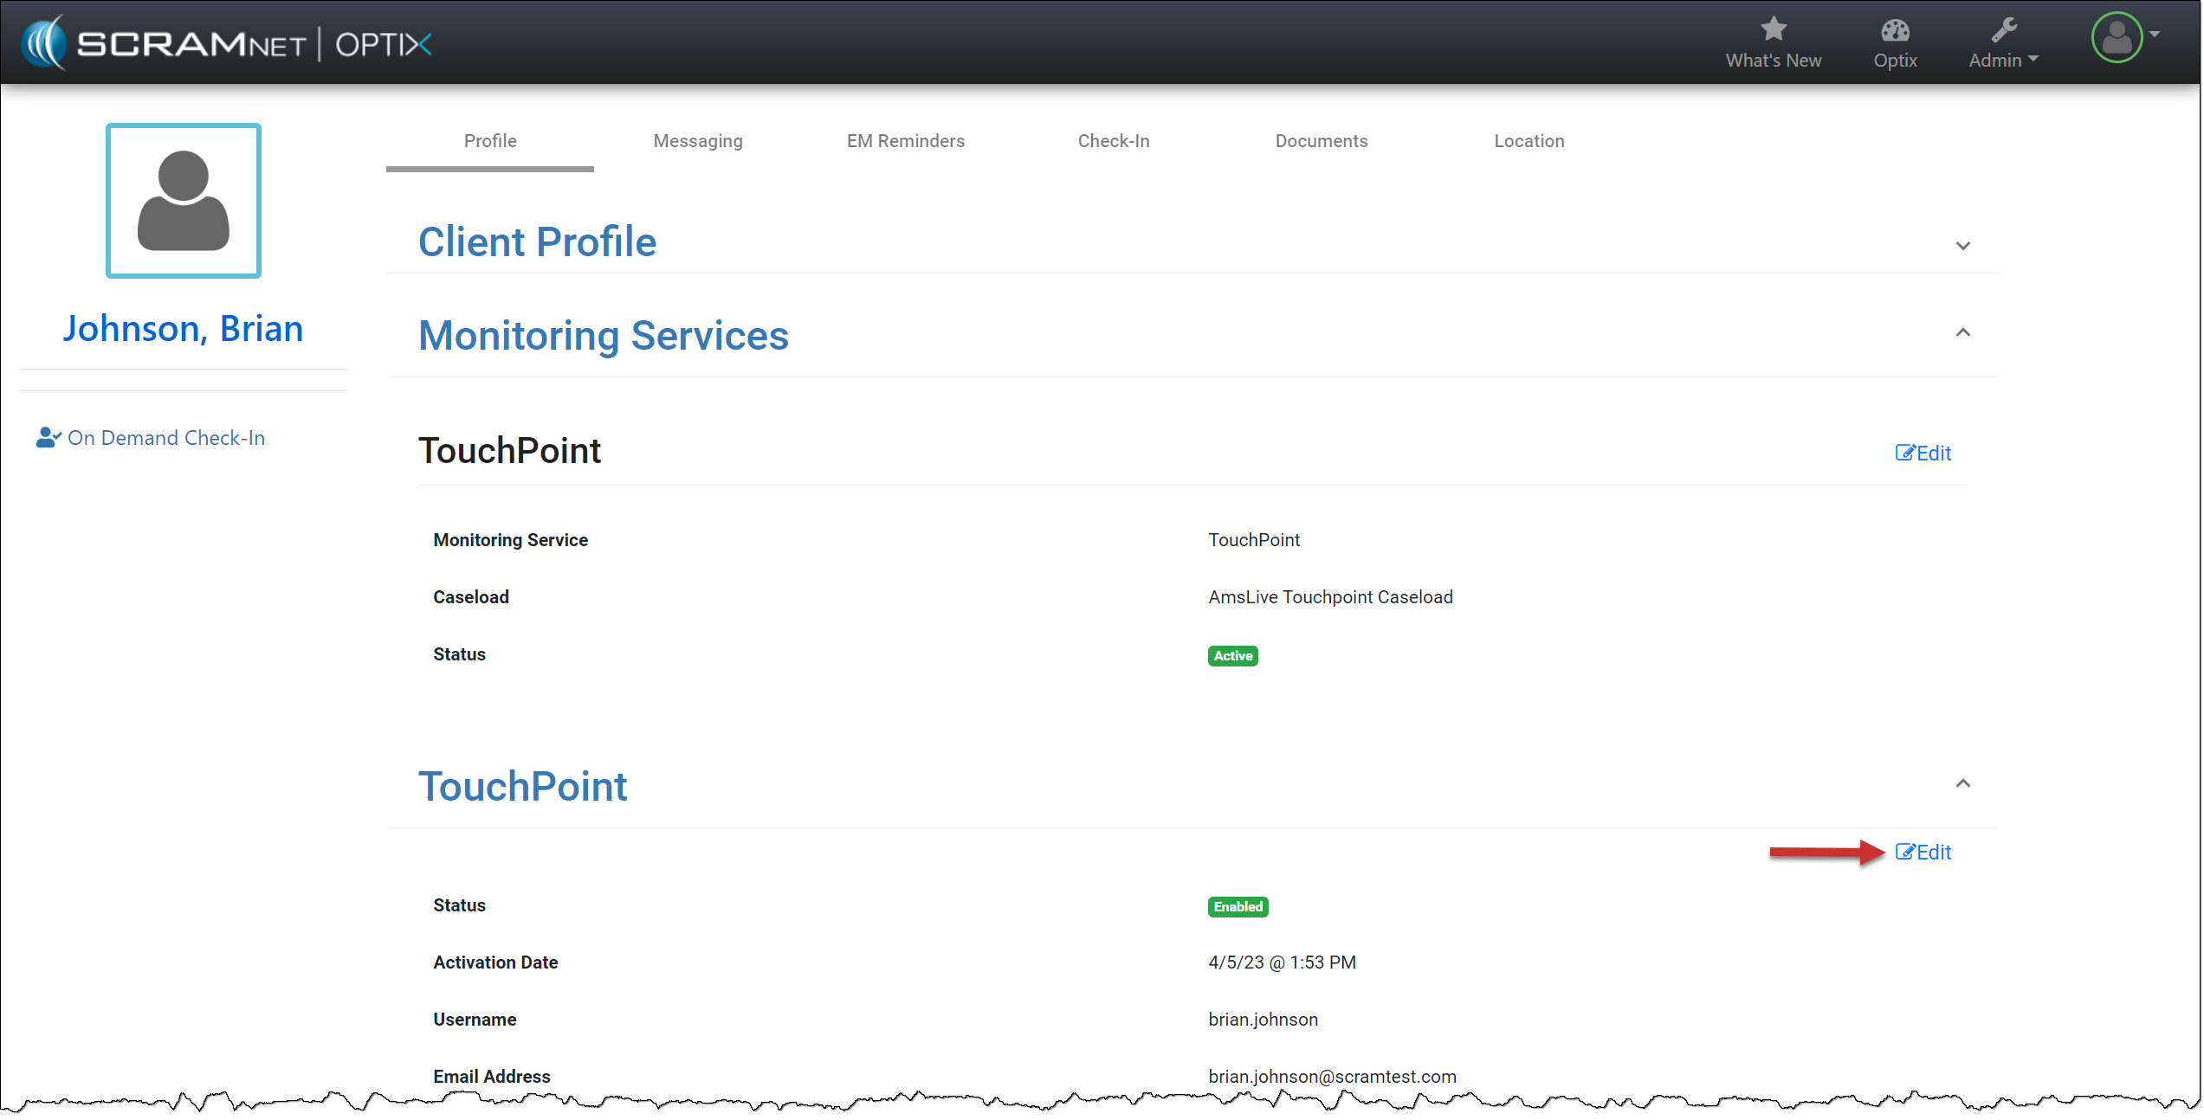This screenshot has width=2204, height=1120.
Task: Click Edit icon in Monitoring Services TouchPoint
Action: [x=1904, y=453]
